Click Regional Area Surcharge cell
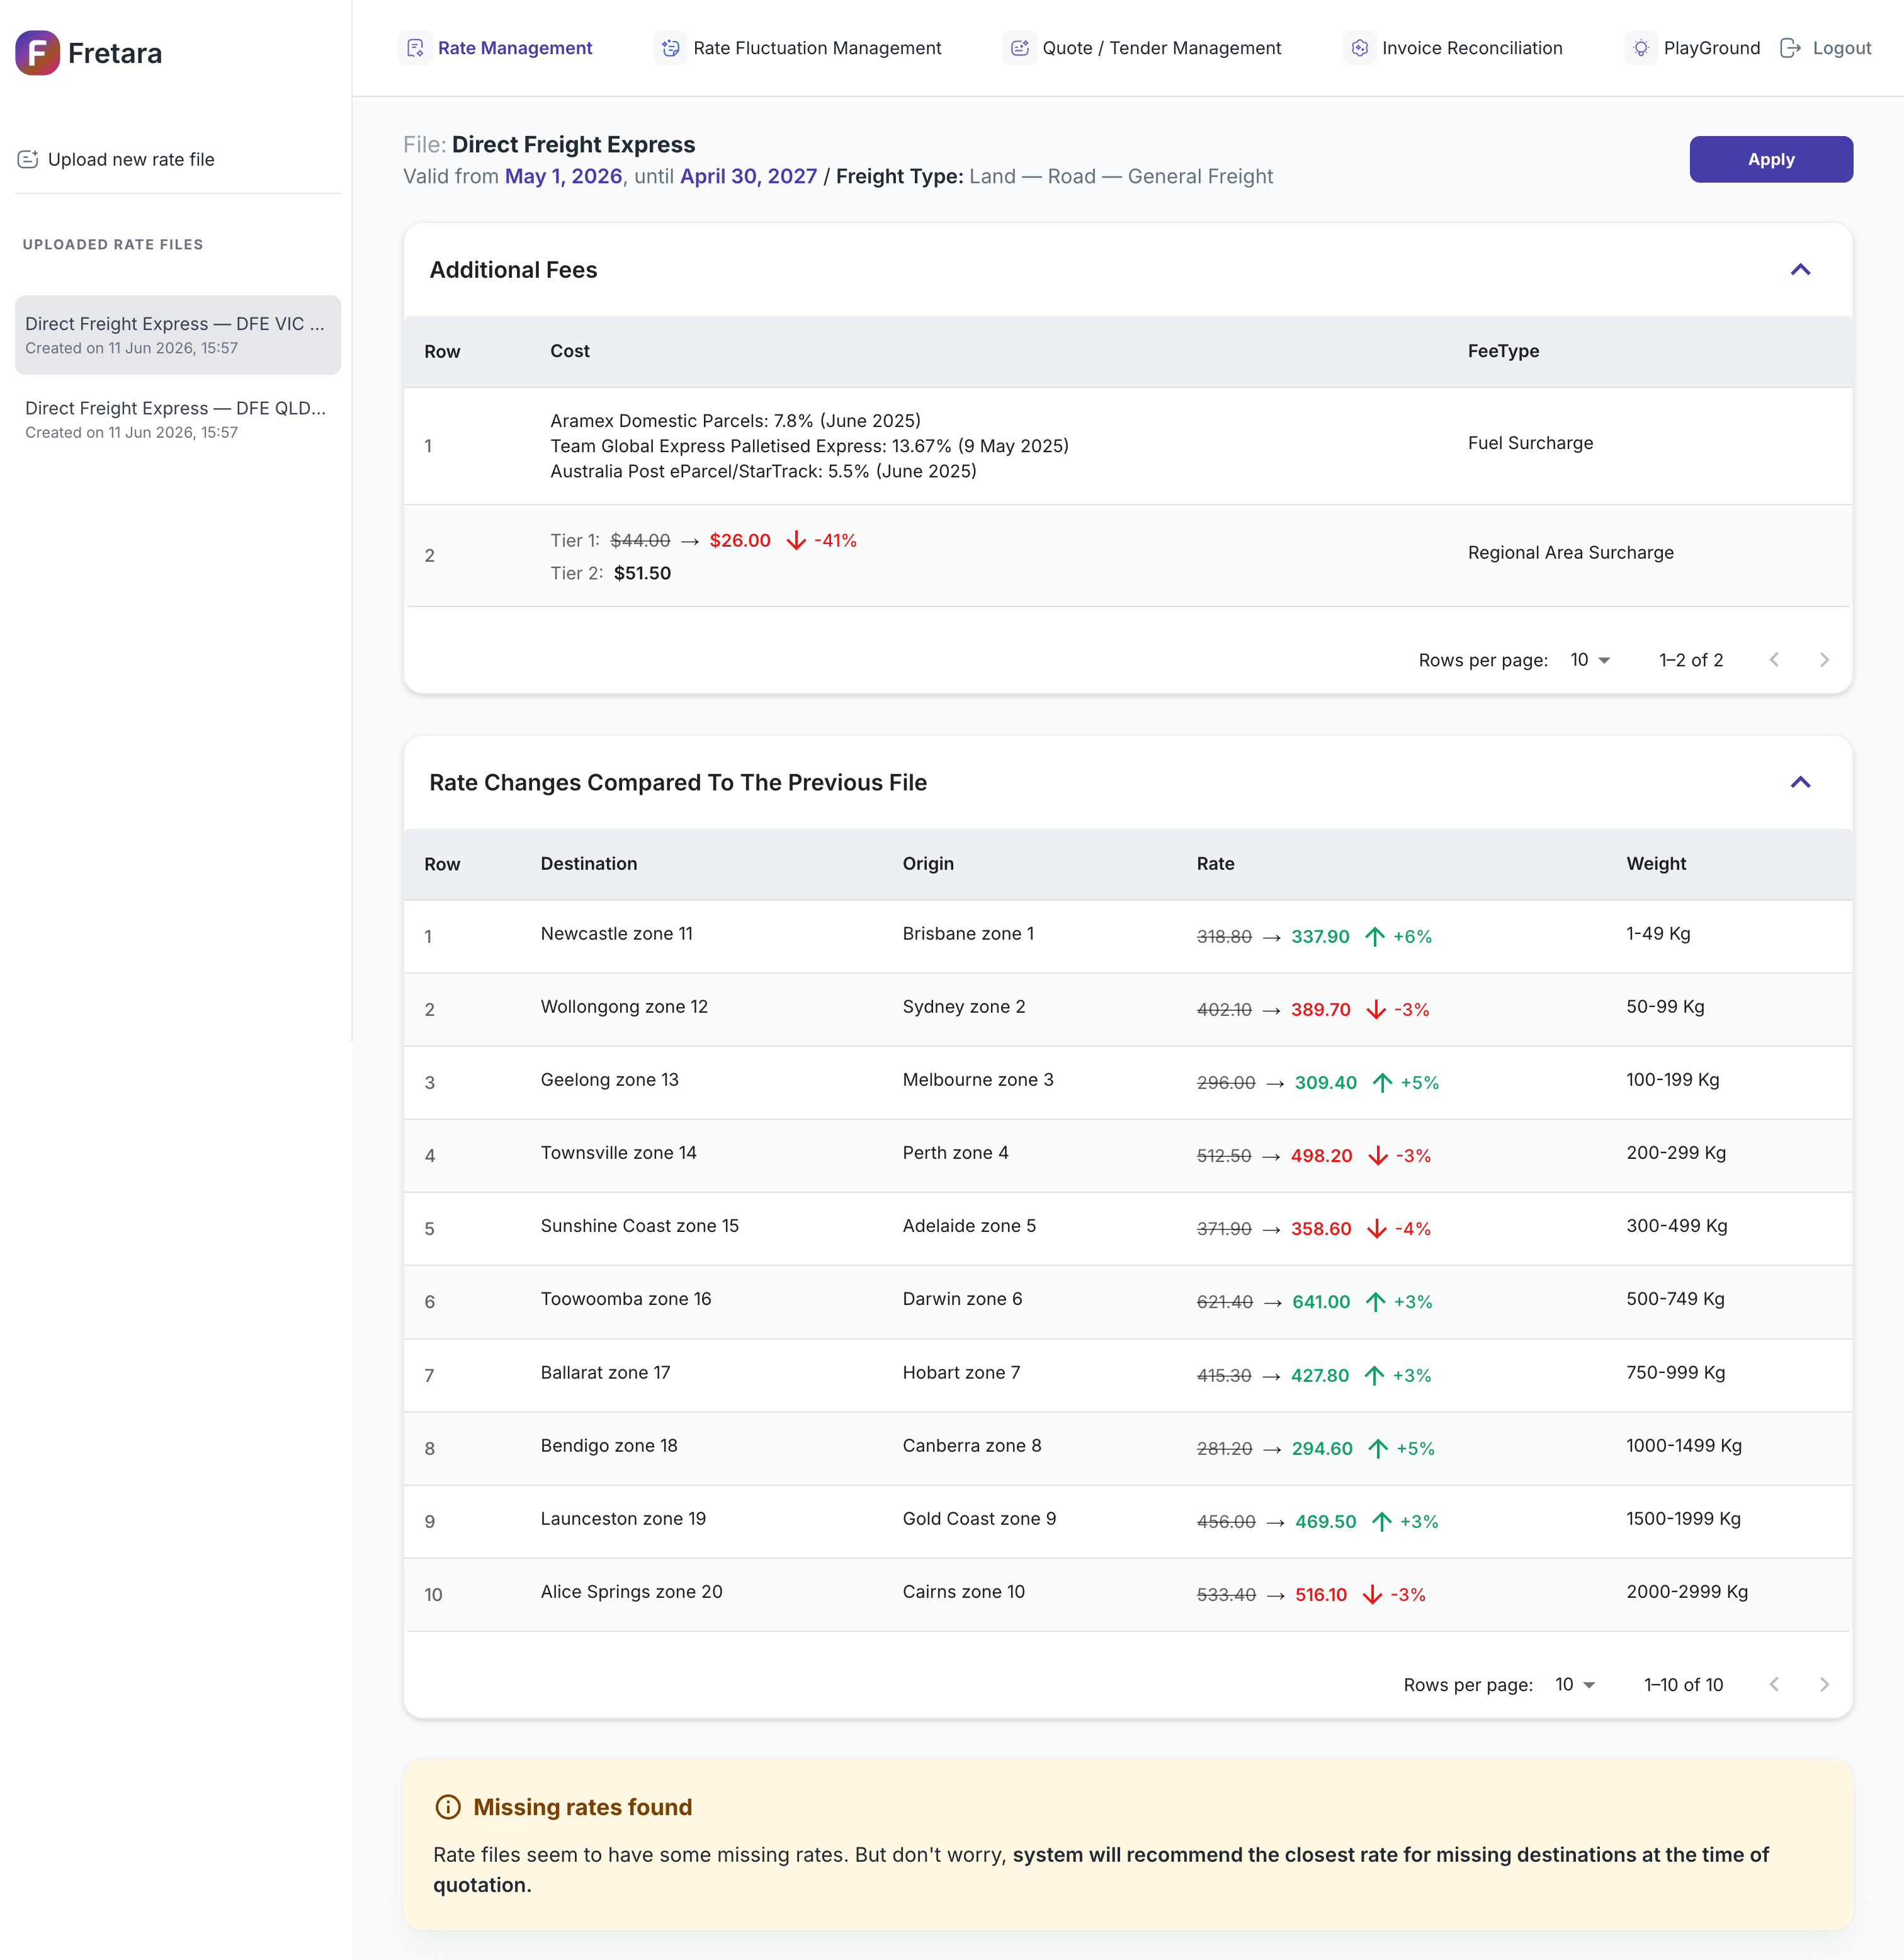The height and width of the screenshot is (1960, 1904). point(1570,552)
